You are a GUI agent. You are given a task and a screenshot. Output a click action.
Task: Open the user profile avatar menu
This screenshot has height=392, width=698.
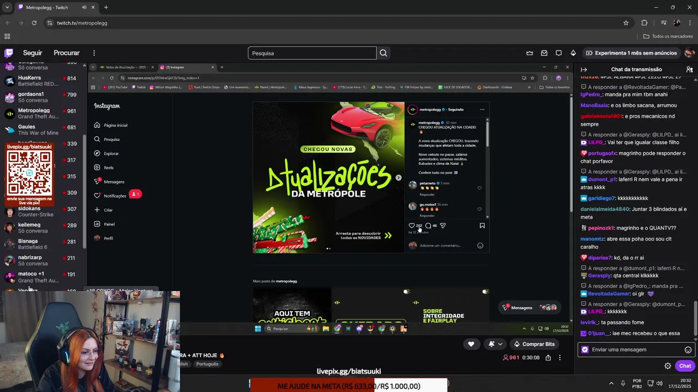pos(689,53)
